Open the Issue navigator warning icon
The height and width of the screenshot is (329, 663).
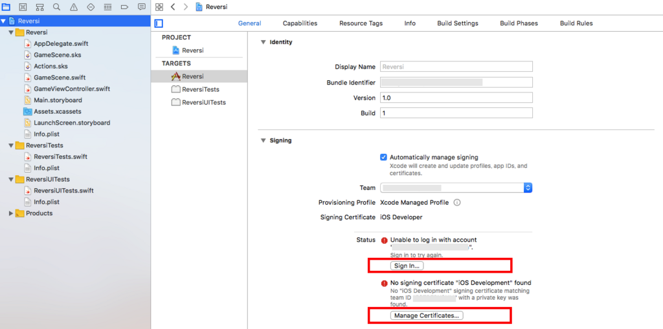(74, 6)
